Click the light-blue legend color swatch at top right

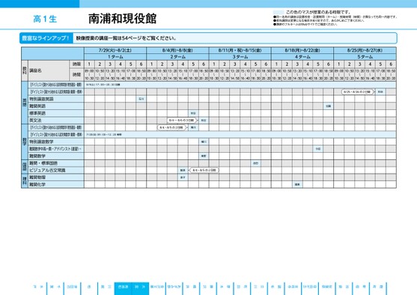point(278,12)
